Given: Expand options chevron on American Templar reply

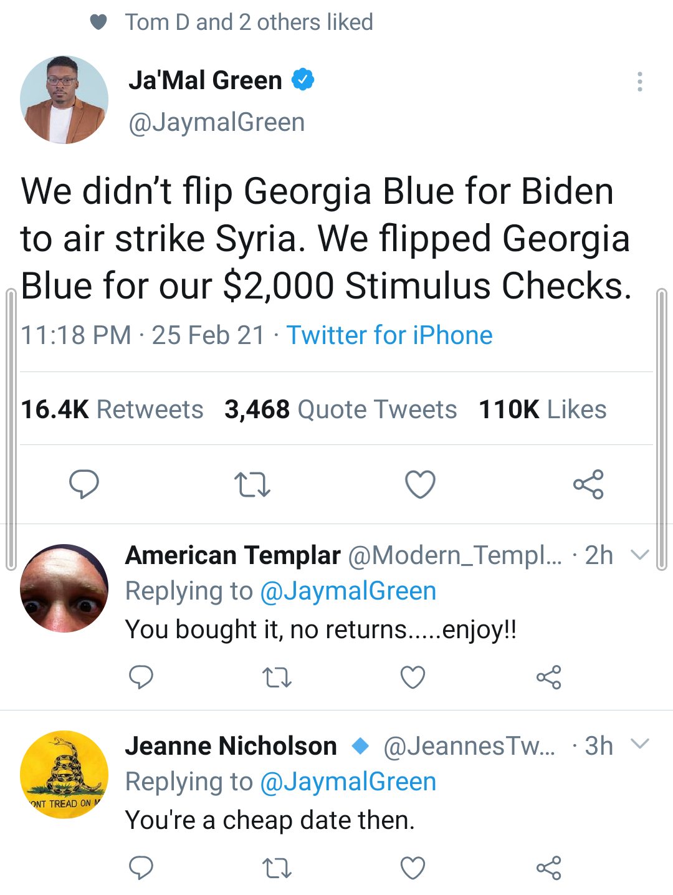Looking at the screenshot, I should (x=640, y=555).
